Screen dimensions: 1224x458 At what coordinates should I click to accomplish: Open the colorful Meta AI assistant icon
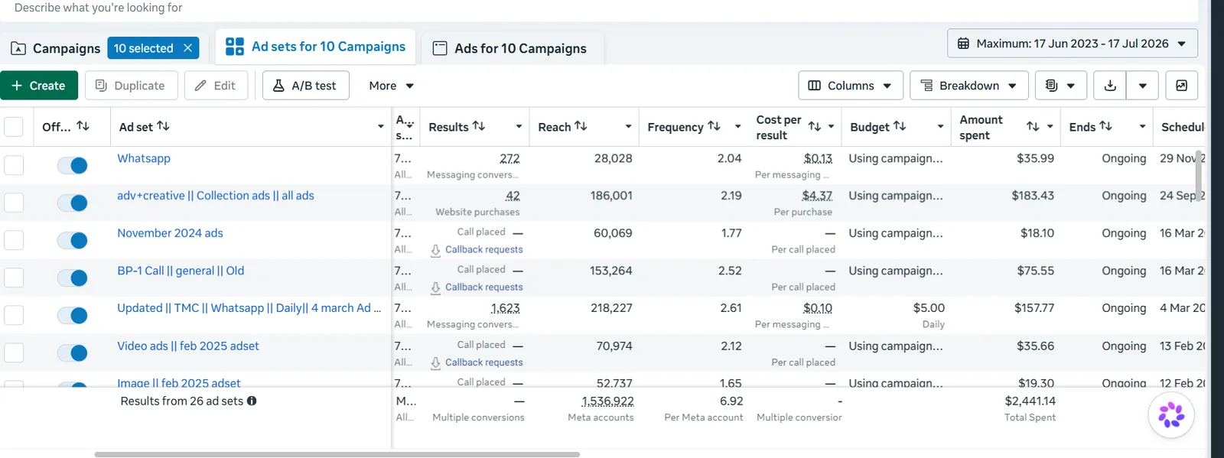point(1171,415)
